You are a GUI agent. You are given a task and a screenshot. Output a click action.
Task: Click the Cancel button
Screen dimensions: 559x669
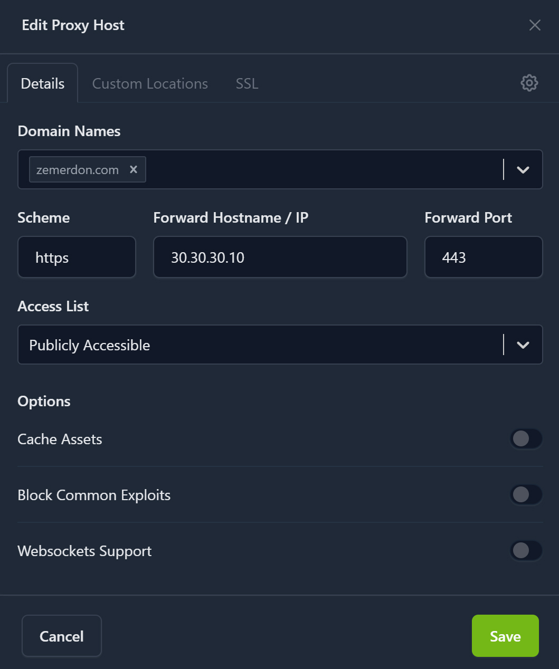point(62,636)
